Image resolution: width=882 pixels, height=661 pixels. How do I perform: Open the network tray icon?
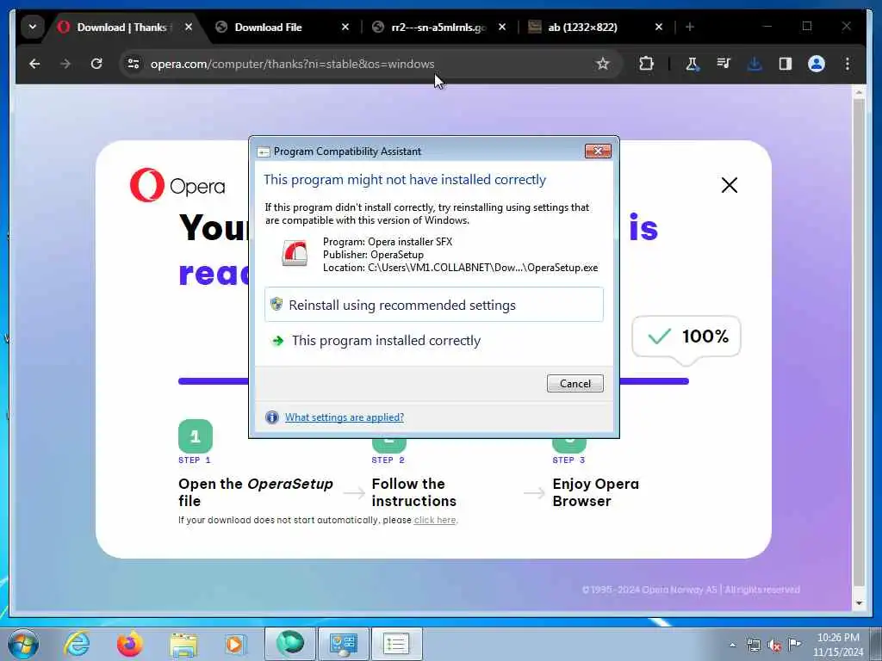coord(753,645)
